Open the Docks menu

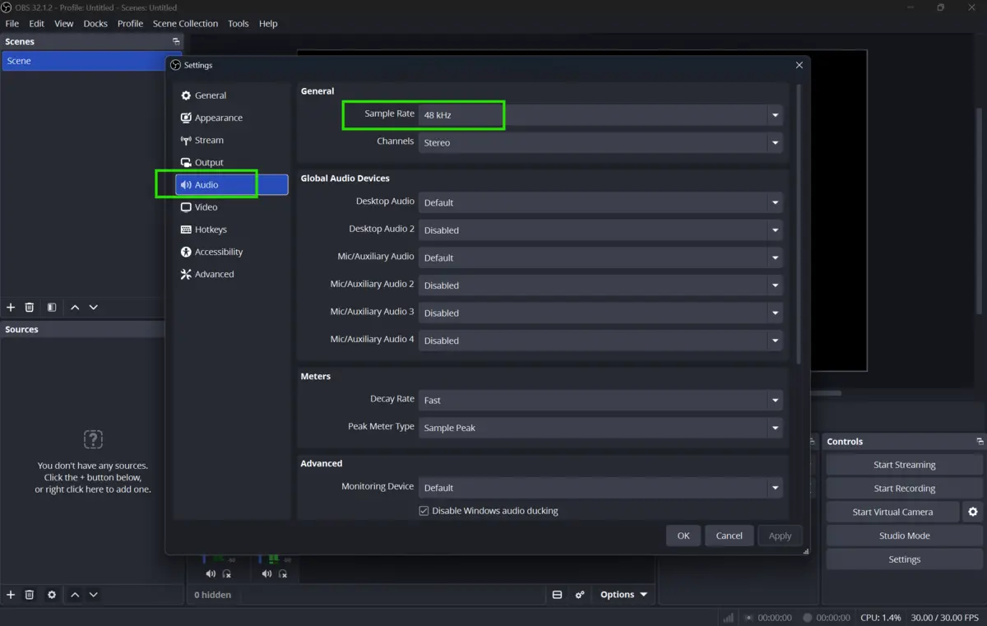pyautogui.click(x=95, y=24)
